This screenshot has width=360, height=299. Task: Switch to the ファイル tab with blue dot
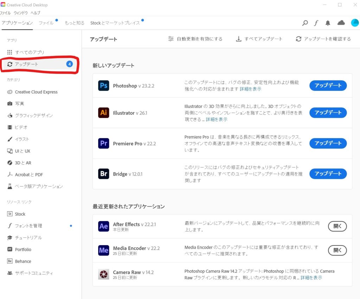46,23
